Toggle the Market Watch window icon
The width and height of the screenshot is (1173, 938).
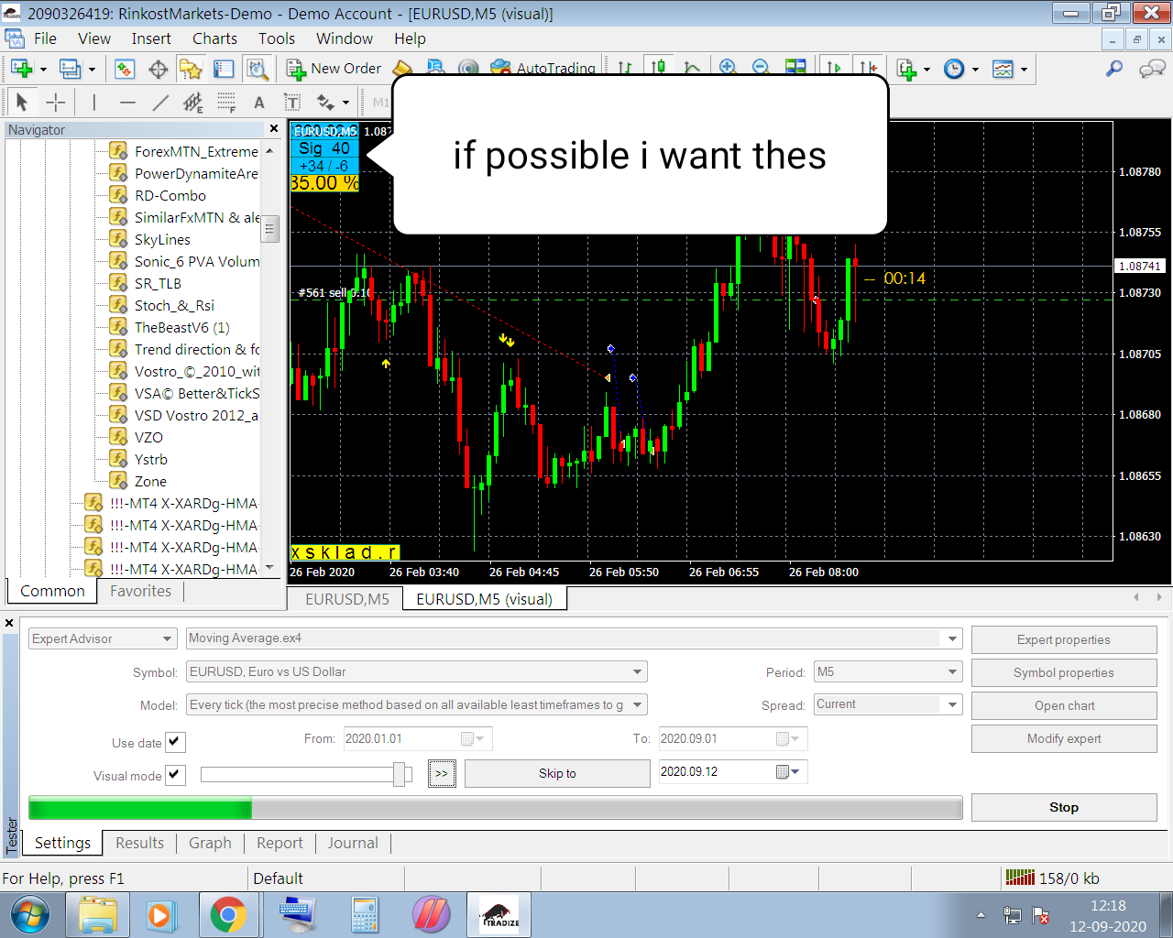point(125,69)
